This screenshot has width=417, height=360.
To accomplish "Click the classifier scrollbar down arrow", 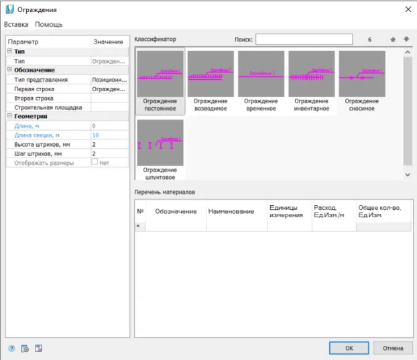I will [x=406, y=174].
